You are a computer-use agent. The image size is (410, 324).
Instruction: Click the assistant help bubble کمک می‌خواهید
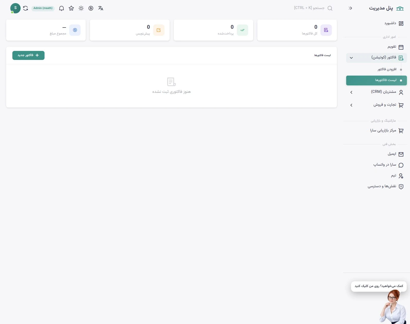(379, 286)
